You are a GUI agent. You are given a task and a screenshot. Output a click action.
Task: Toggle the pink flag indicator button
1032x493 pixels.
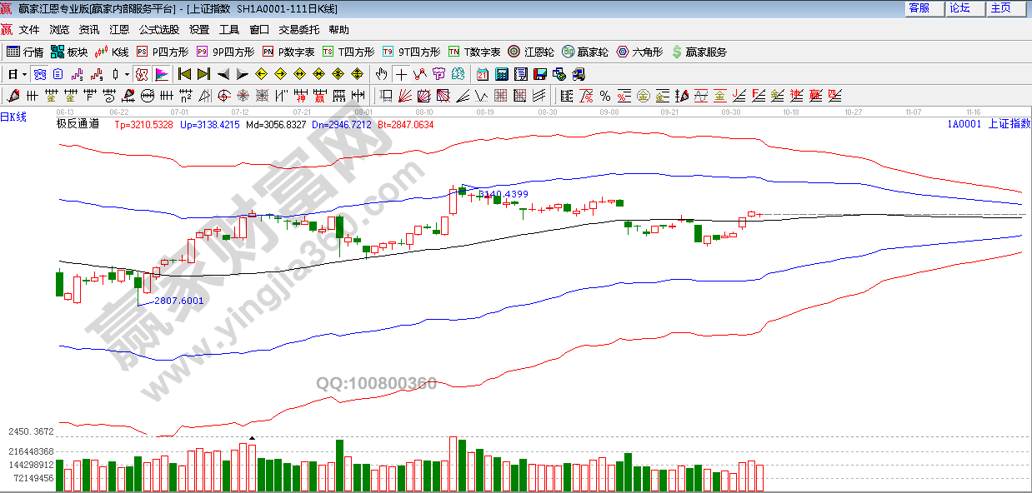162,74
